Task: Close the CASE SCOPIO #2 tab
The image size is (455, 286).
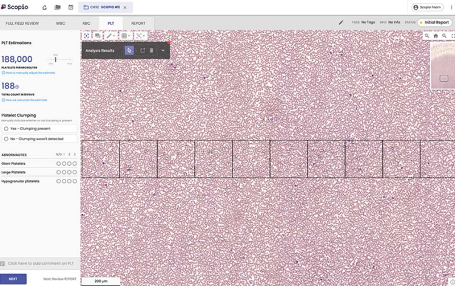Action: [125, 7]
